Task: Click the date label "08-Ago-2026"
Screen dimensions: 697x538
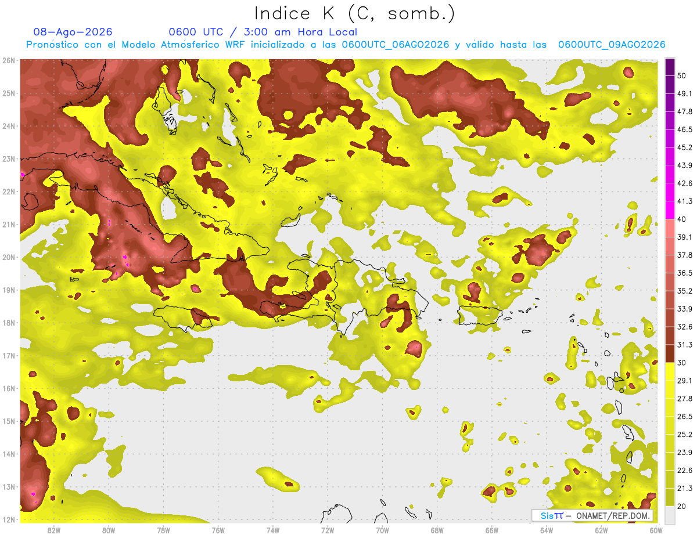Action: (x=73, y=32)
